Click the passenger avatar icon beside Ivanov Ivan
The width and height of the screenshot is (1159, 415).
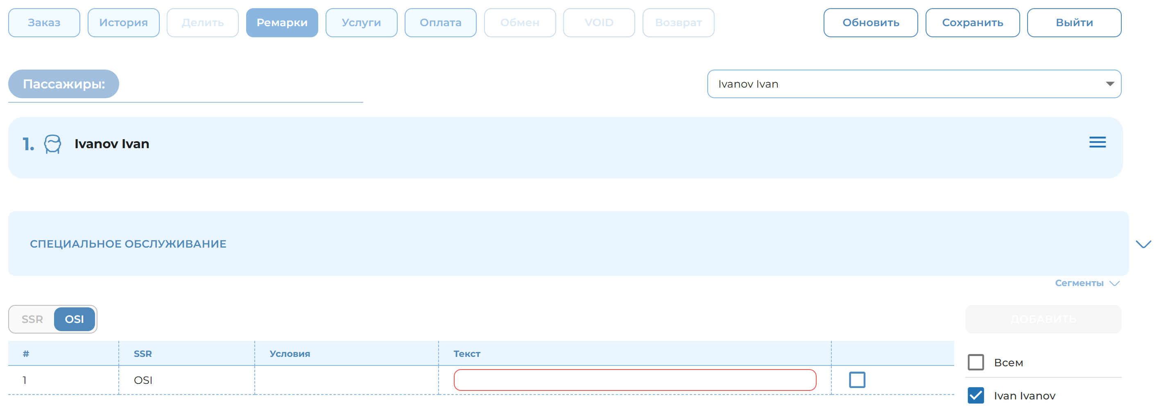(x=52, y=144)
